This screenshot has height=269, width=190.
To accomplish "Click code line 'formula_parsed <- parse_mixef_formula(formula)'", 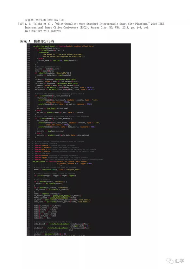I will (55, 198).
